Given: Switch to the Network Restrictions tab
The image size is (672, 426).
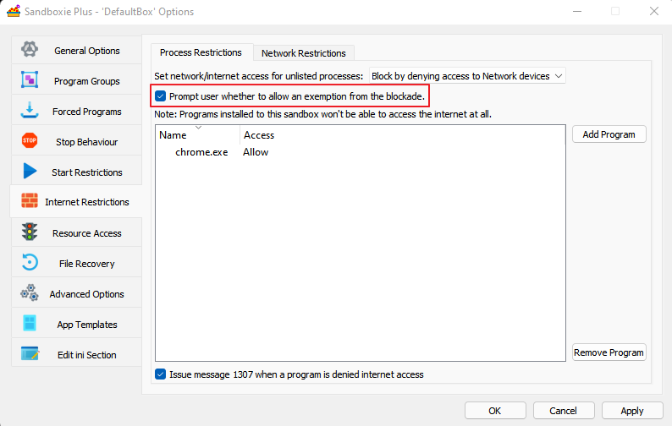Looking at the screenshot, I should click(303, 53).
